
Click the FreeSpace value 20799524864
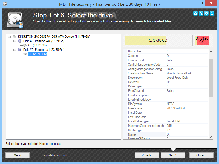click(x=176, y=108)
